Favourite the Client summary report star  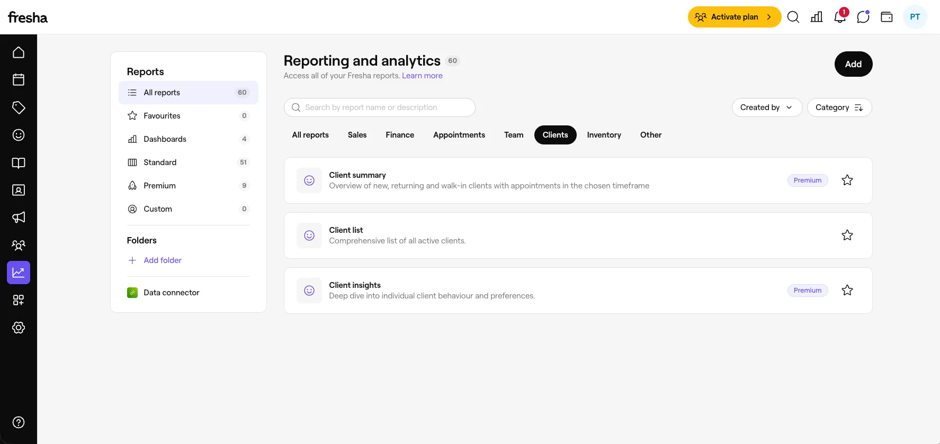pyautogui.click(x=847, y=180)
